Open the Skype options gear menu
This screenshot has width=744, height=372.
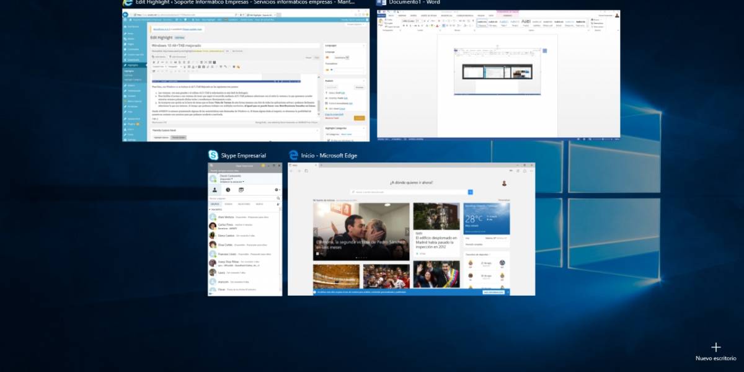point(277,190)
